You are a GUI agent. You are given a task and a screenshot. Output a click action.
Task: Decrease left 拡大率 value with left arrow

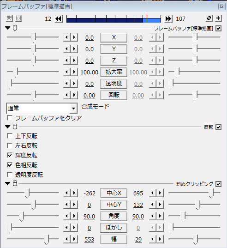pyautogui.click(x=67, y=72)
